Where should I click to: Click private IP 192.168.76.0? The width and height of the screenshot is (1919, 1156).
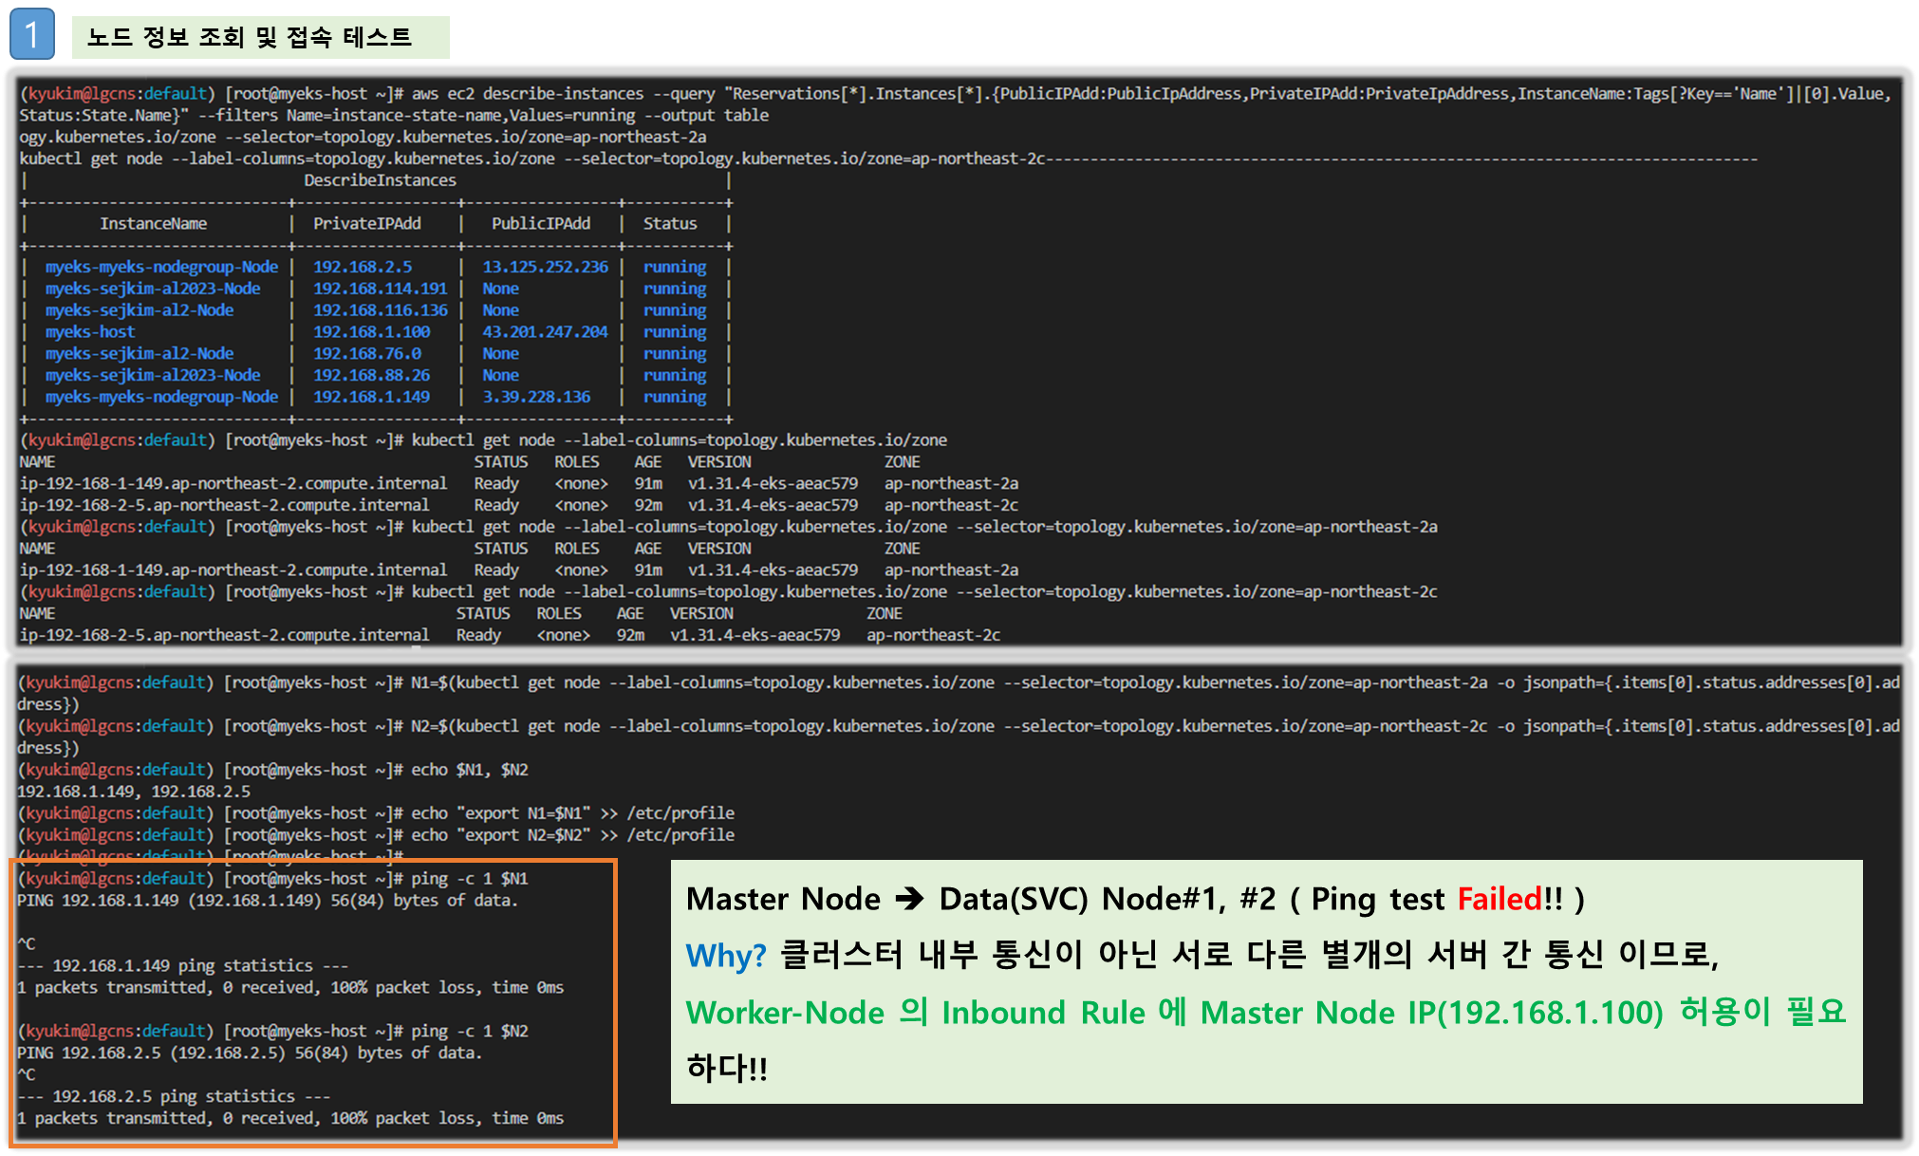(367, 354)
